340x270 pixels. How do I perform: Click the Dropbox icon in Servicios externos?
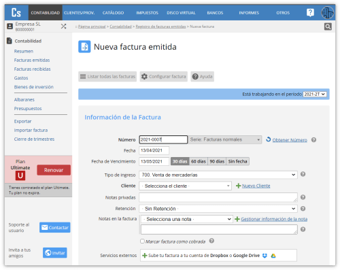(x=265, y=256)
